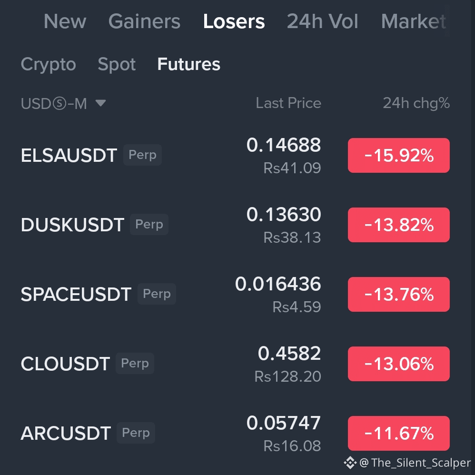The width and height of the screenshot is (475, 475).
Task: Sort by the Last Price column header
Action: [x=288, y=103]
